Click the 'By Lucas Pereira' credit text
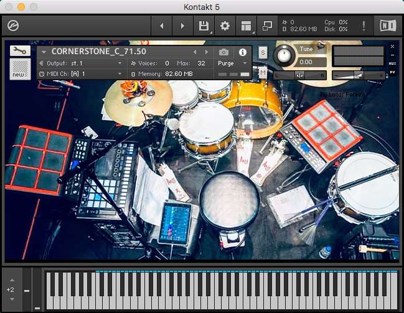 point(342,95)
